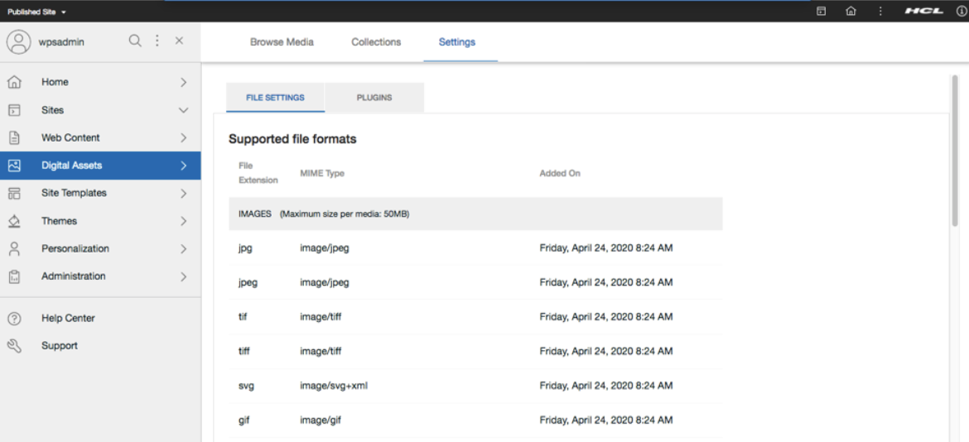Open the Collections tab
The width and height of the screenshot is (969, 442).
[376, 42]
